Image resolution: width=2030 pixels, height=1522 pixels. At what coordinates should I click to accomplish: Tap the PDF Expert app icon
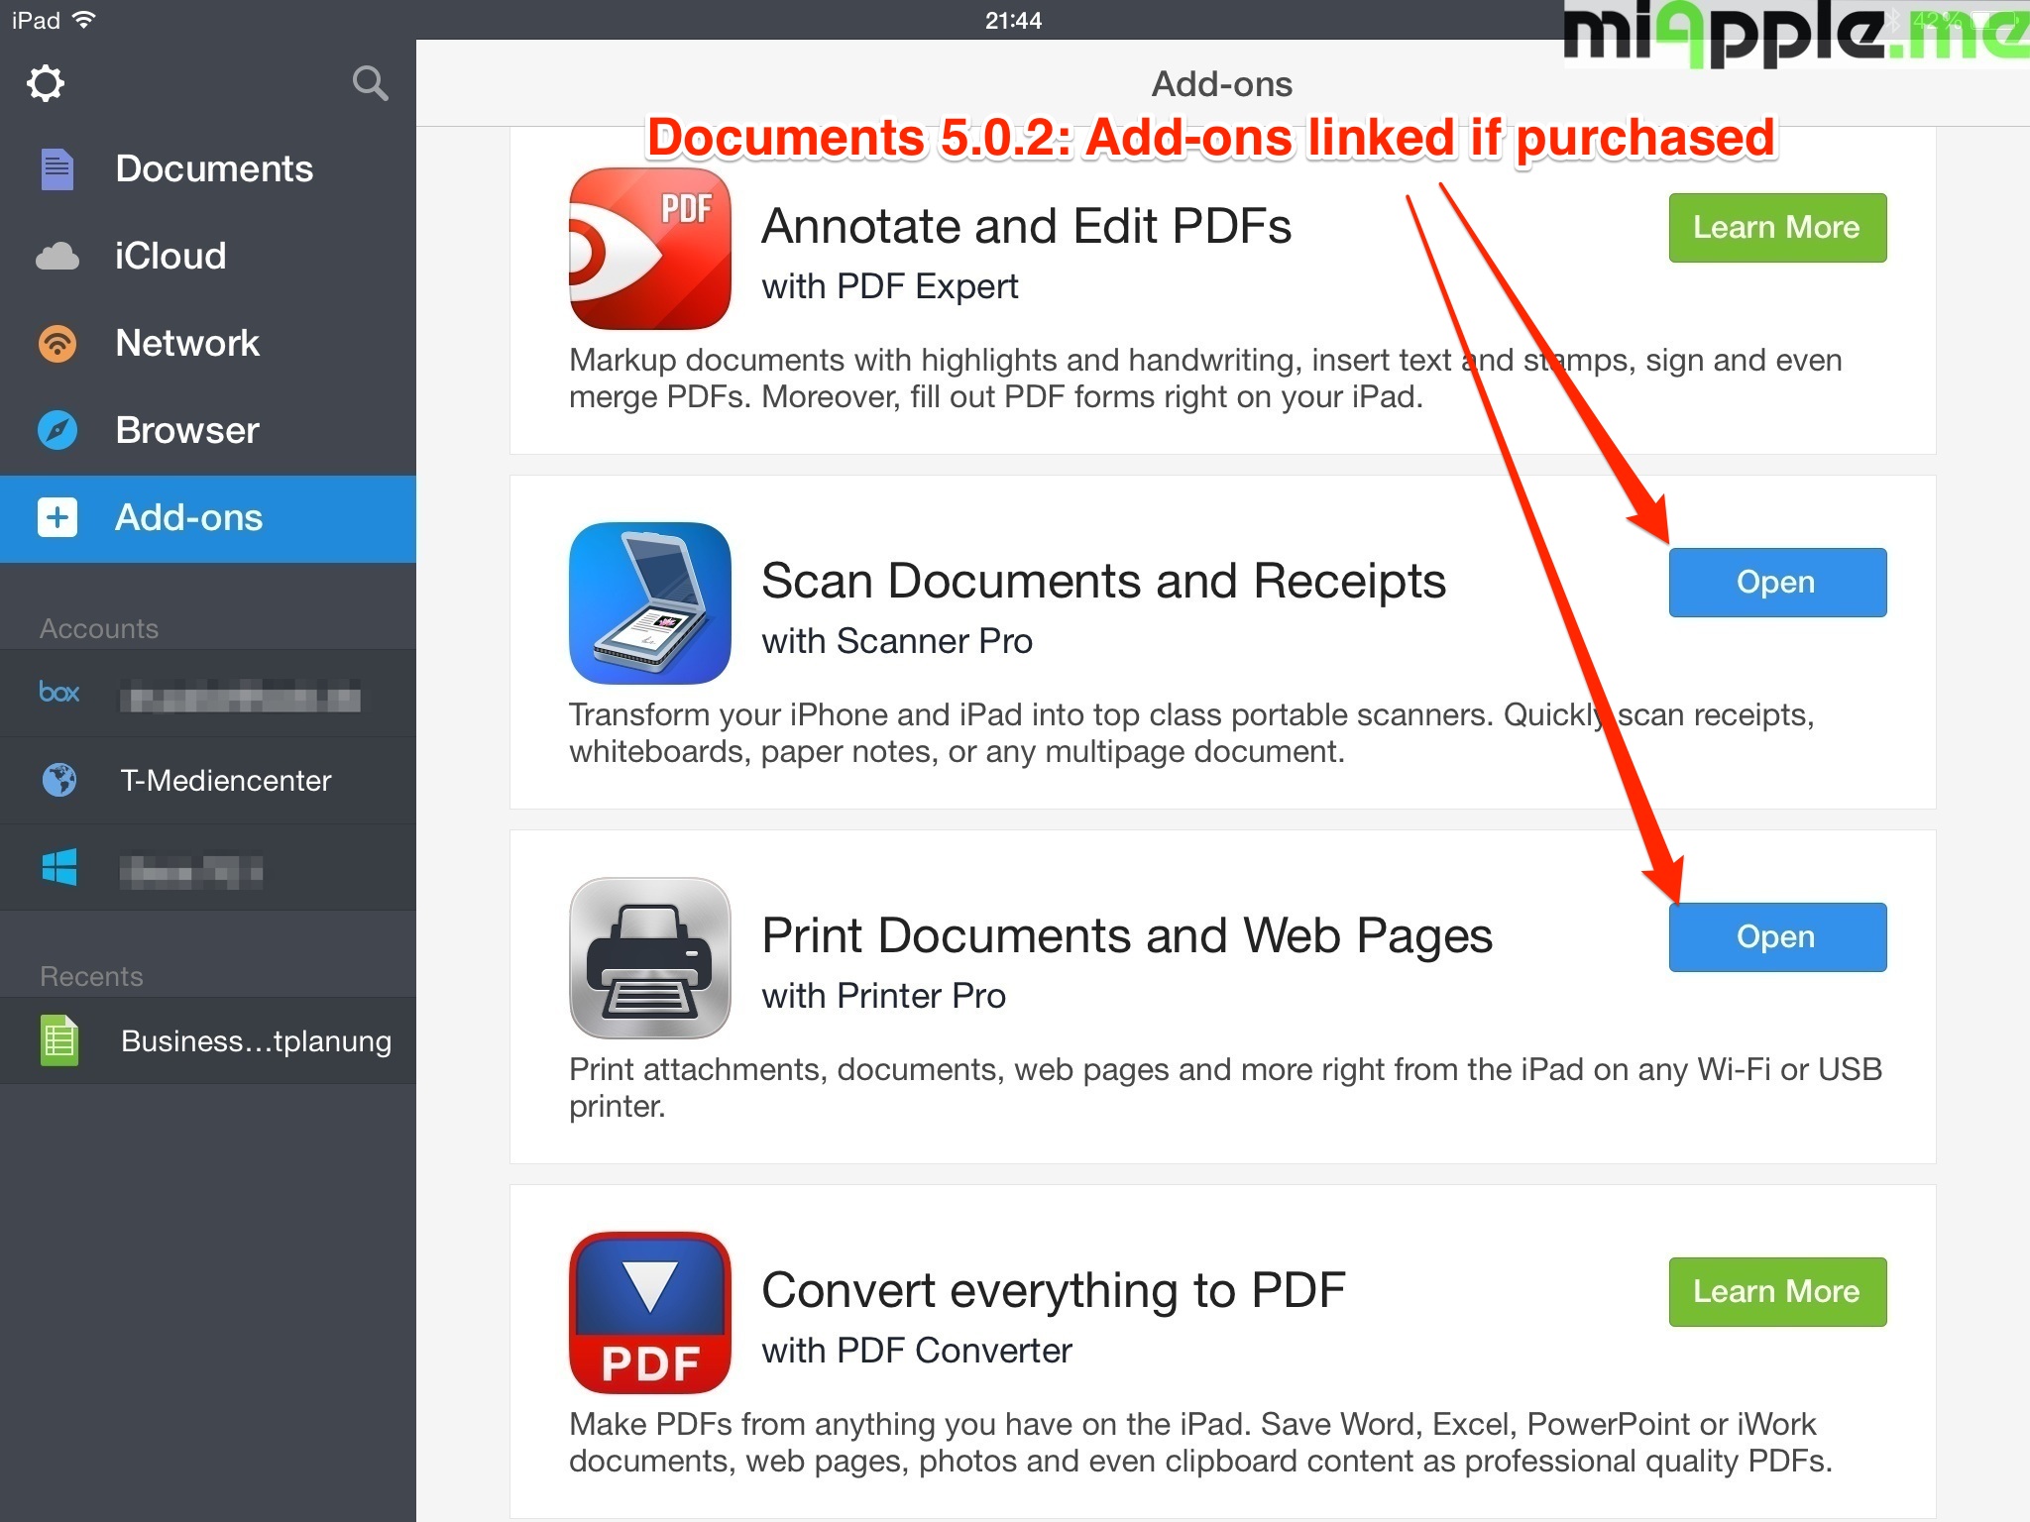[x=649, y=248]
